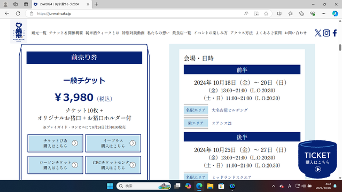Screen dimensions: 342x192
Task: Open オアシス21 venue link
Action: (x=222, y=123)
